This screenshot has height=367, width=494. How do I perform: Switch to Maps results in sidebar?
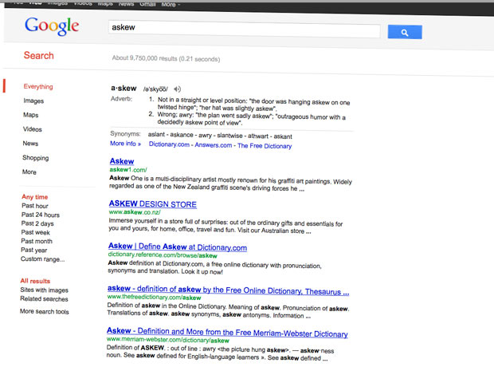[x=30, y=115]
